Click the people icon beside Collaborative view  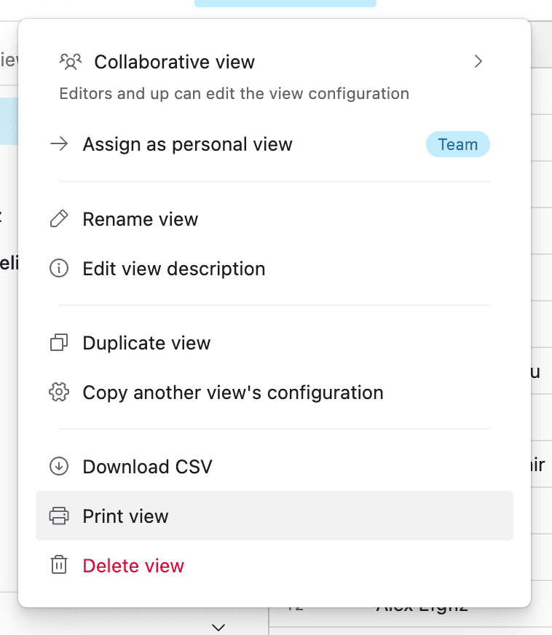coord(70,62)
